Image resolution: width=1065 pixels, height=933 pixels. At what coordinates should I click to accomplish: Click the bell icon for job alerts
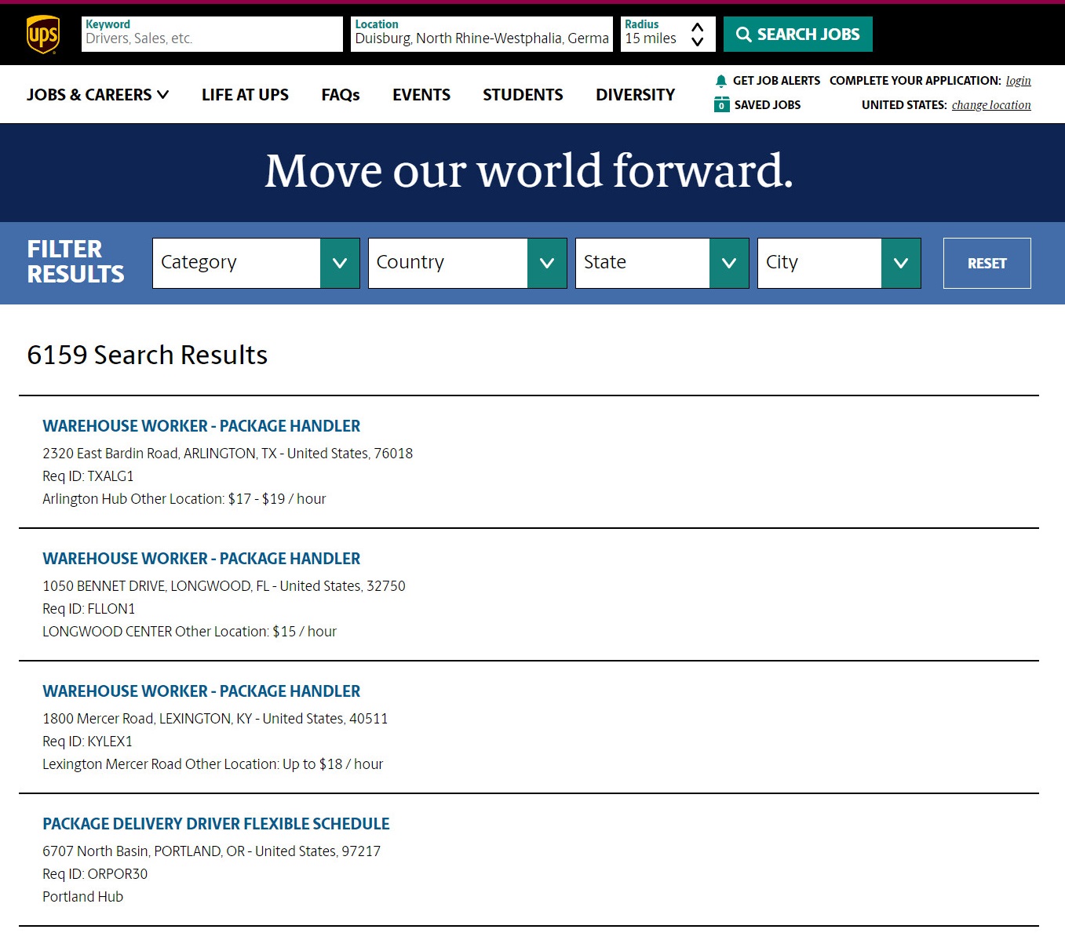pyautogui.click(x=720, y=81)
